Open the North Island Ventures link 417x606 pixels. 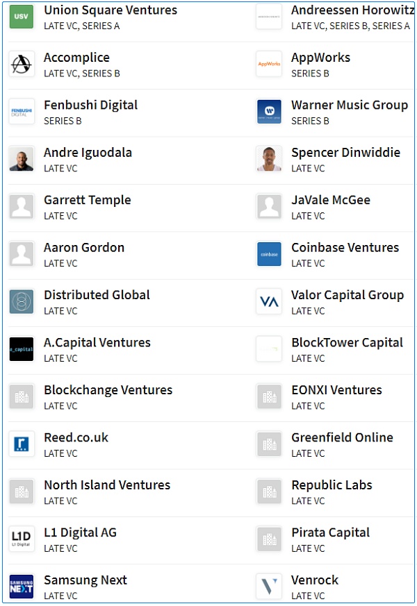(107, 485)
